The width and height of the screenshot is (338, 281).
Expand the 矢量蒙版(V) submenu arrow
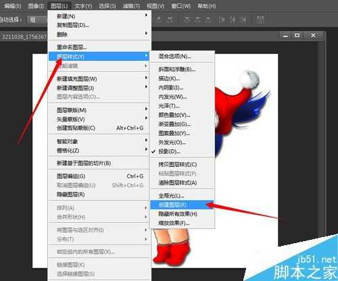click(146, 118)
